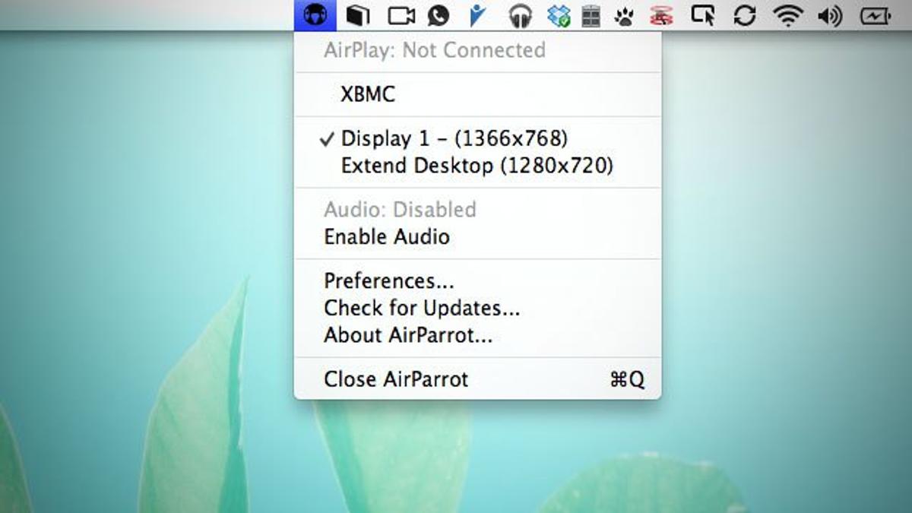Click the circular sync arrows icon
This screenshot has height=513, width=912.
coord(745,15)
